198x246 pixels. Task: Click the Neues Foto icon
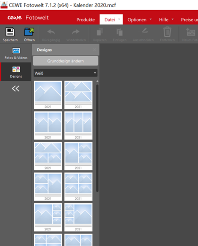(191, 32)
